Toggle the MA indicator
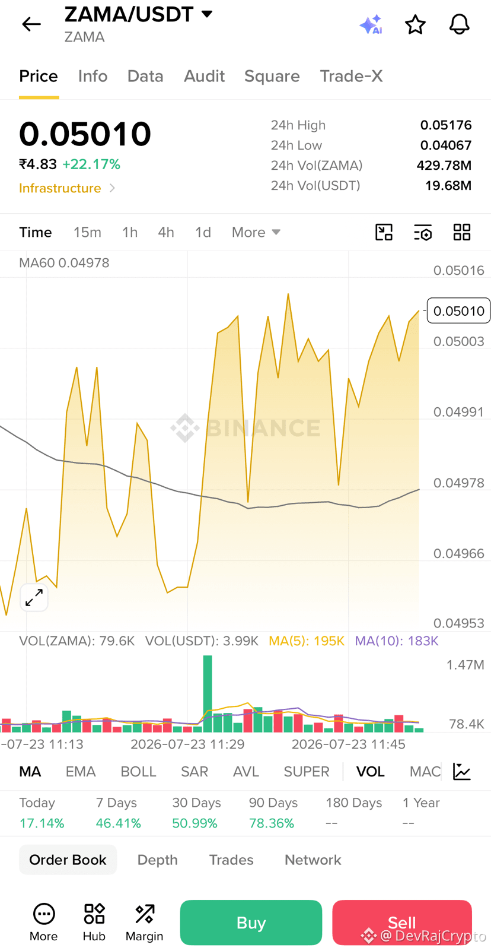The image size is (491, 951). point(30,771)
